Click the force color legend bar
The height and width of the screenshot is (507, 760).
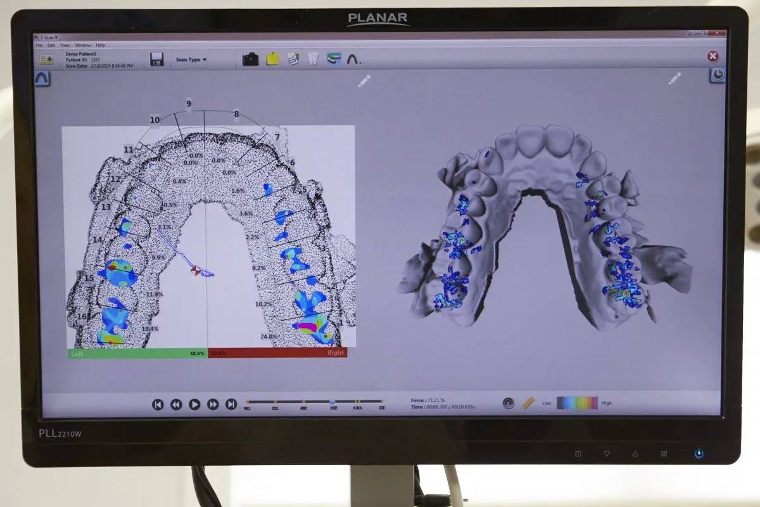(577, 402)
